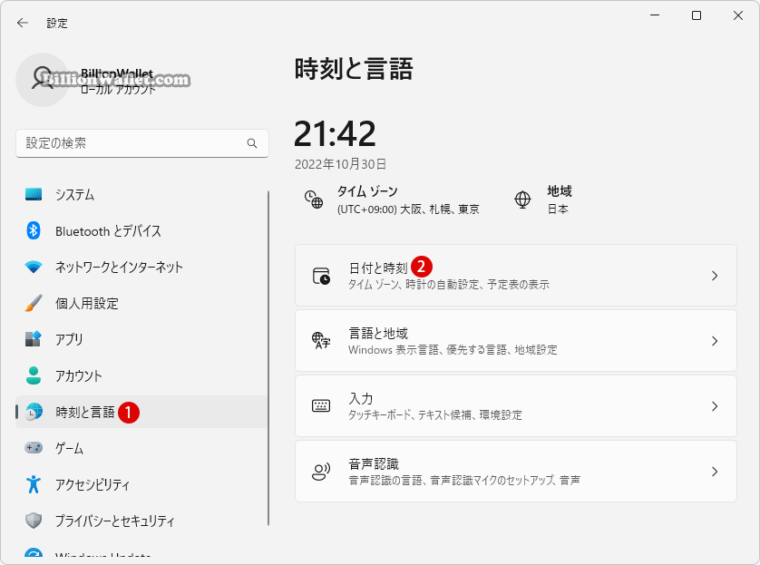Click the 音声認識 speech icon
The height and width of the screenshot is (565, 760).
tap(321, 472)
